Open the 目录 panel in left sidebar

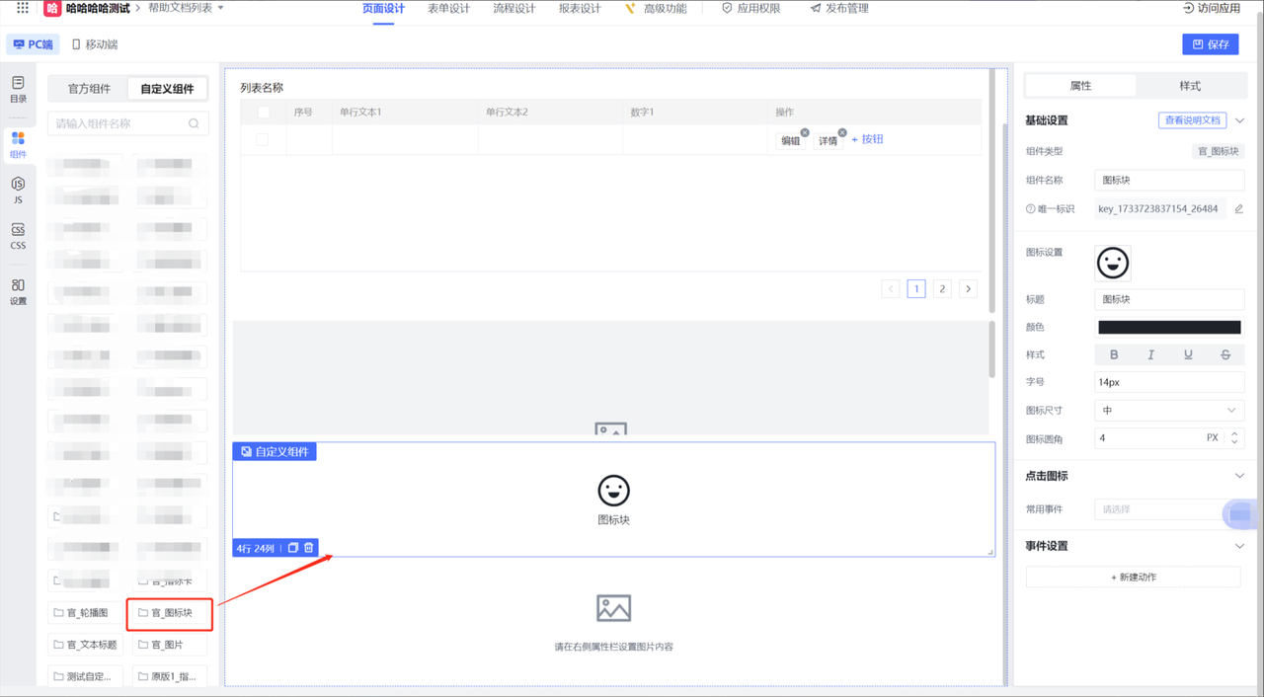click(18, 89)
